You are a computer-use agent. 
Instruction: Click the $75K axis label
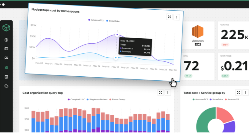(x=34, y=25)
